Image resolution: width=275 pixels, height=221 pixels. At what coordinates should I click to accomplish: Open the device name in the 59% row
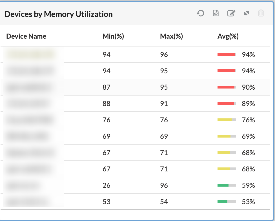(x=23, y=185)
